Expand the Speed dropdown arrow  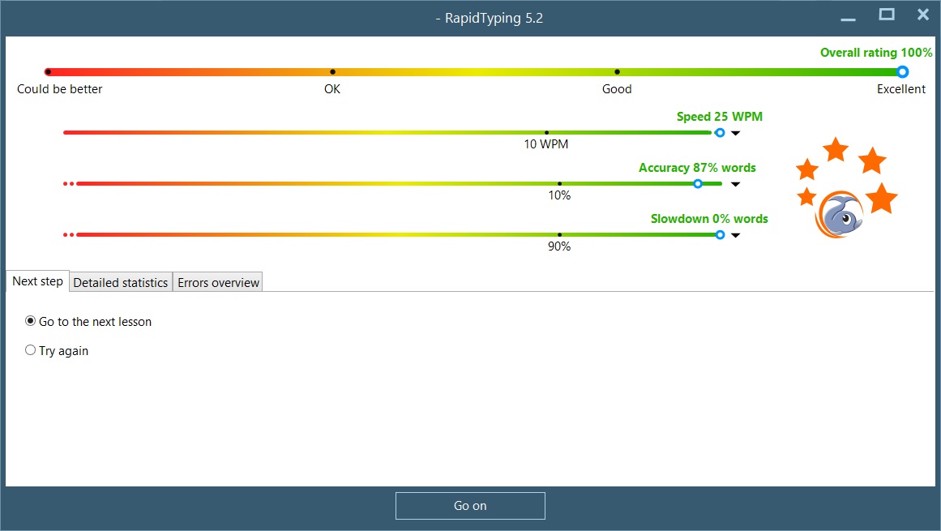click(735, 133)
